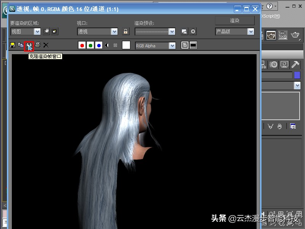Click the white background color swatch

tap(126, 45)
